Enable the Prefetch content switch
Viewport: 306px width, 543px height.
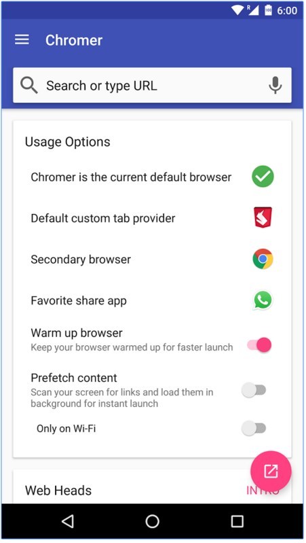point(254,390)
